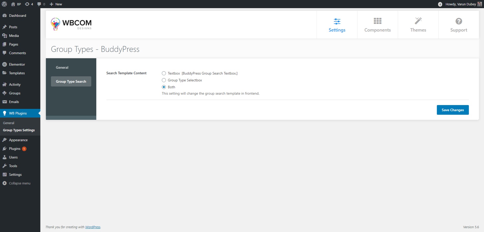Click the Templates folder icon
Screen dimensions: 484x232
5,73
